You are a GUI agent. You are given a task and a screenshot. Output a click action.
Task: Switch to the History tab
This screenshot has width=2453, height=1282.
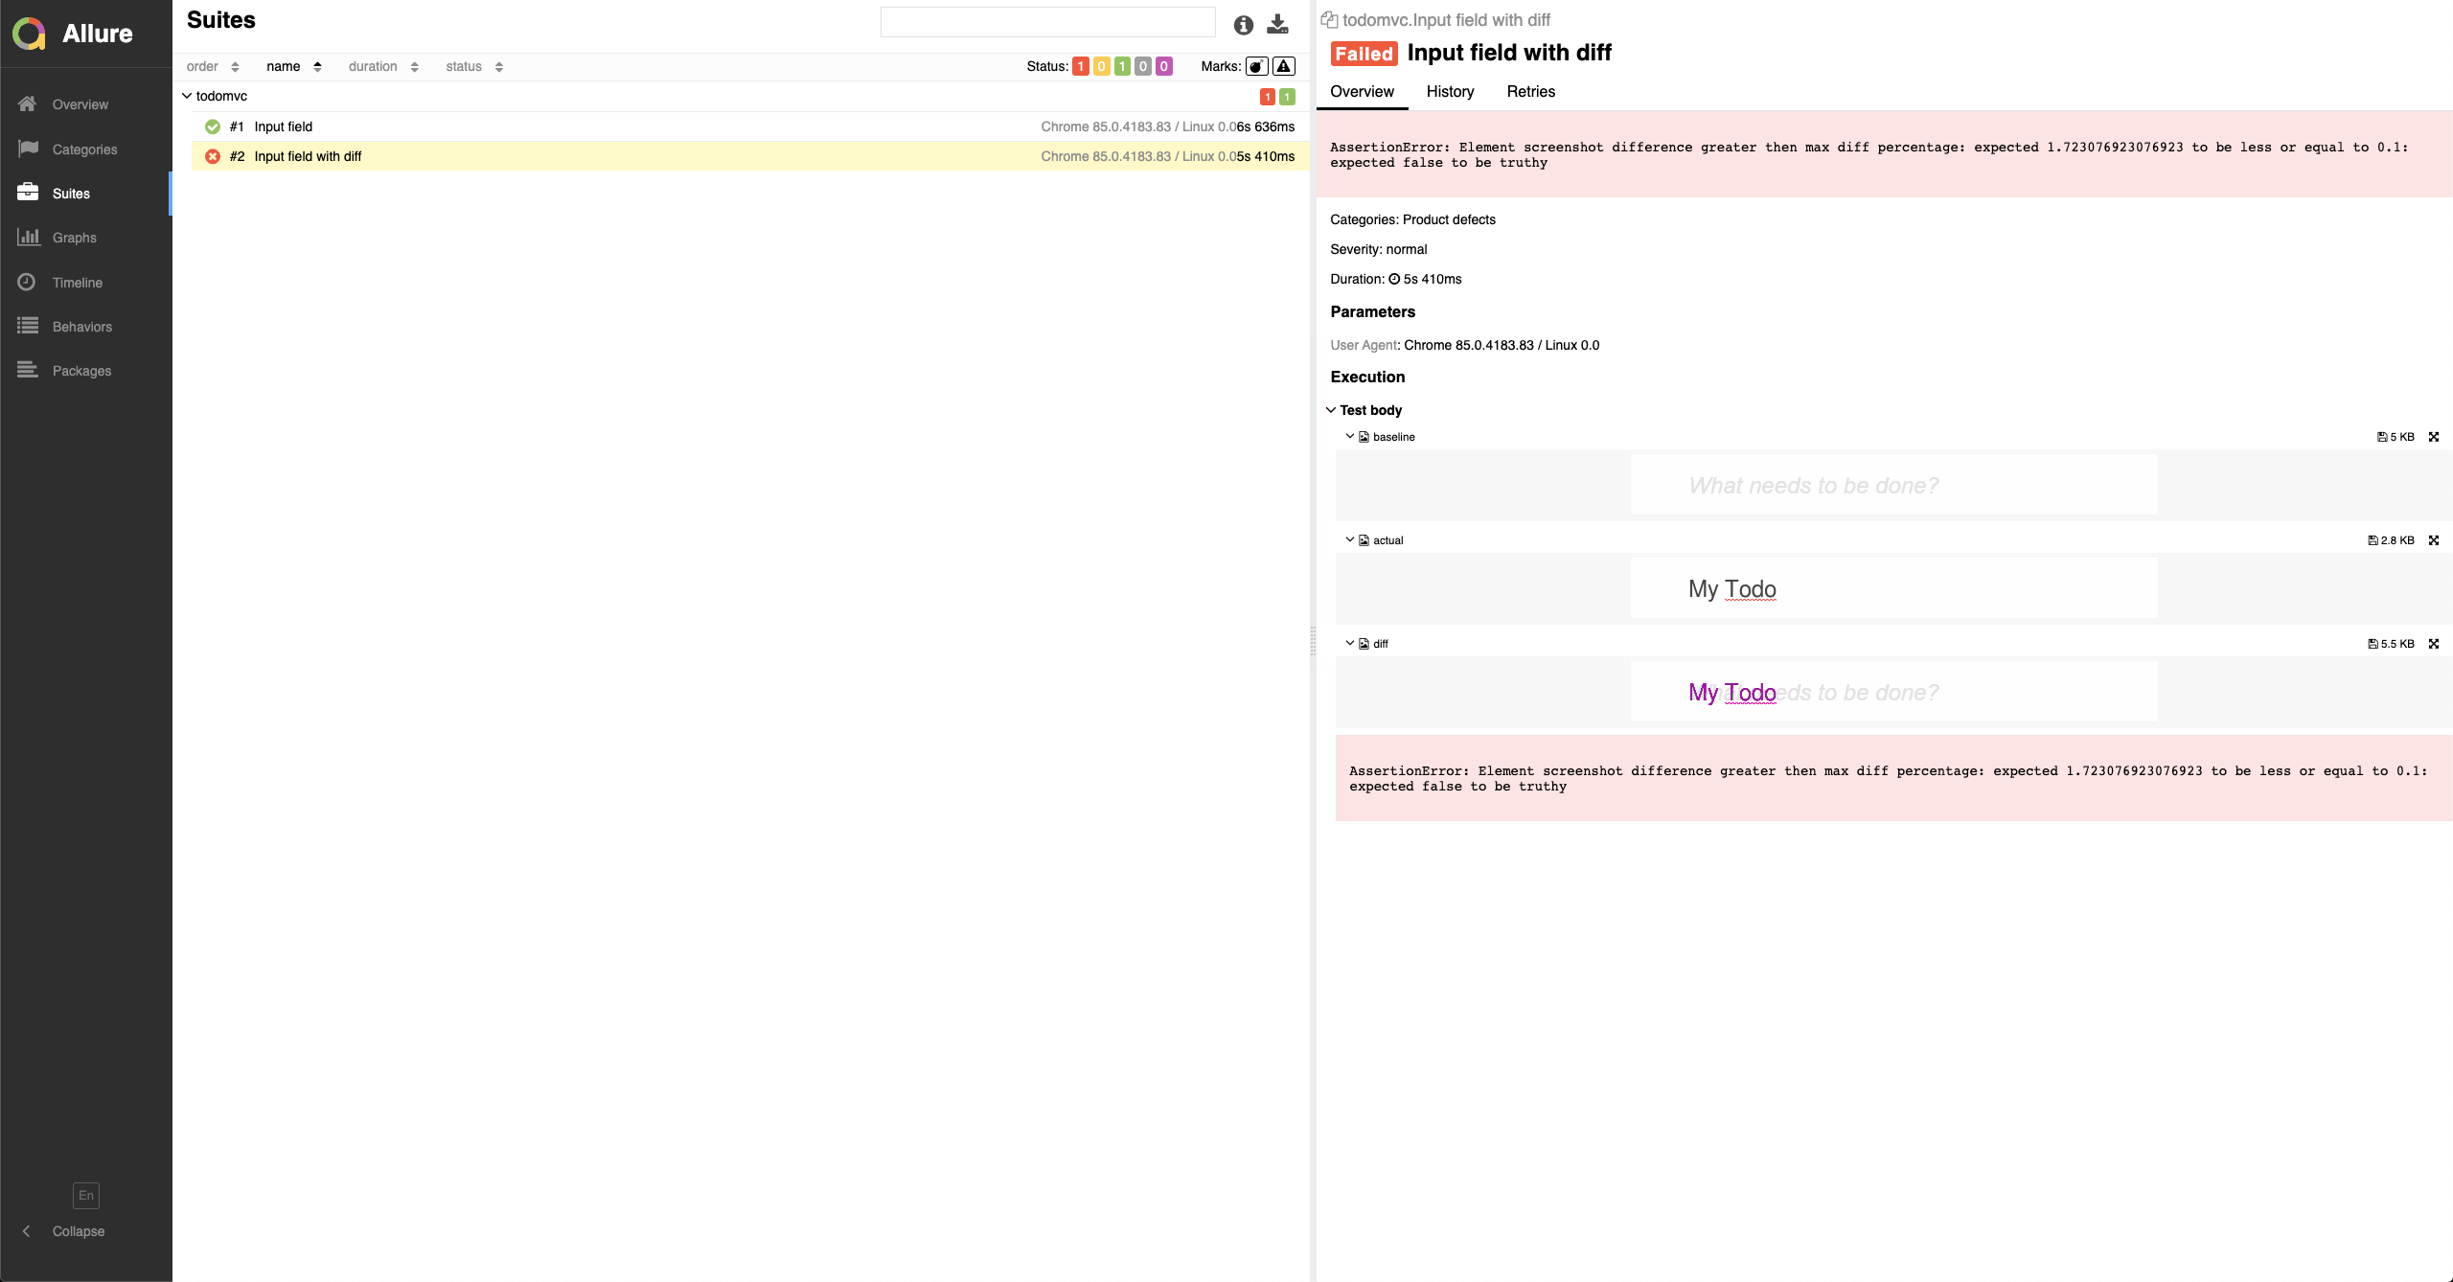[x=1450, y=92]
